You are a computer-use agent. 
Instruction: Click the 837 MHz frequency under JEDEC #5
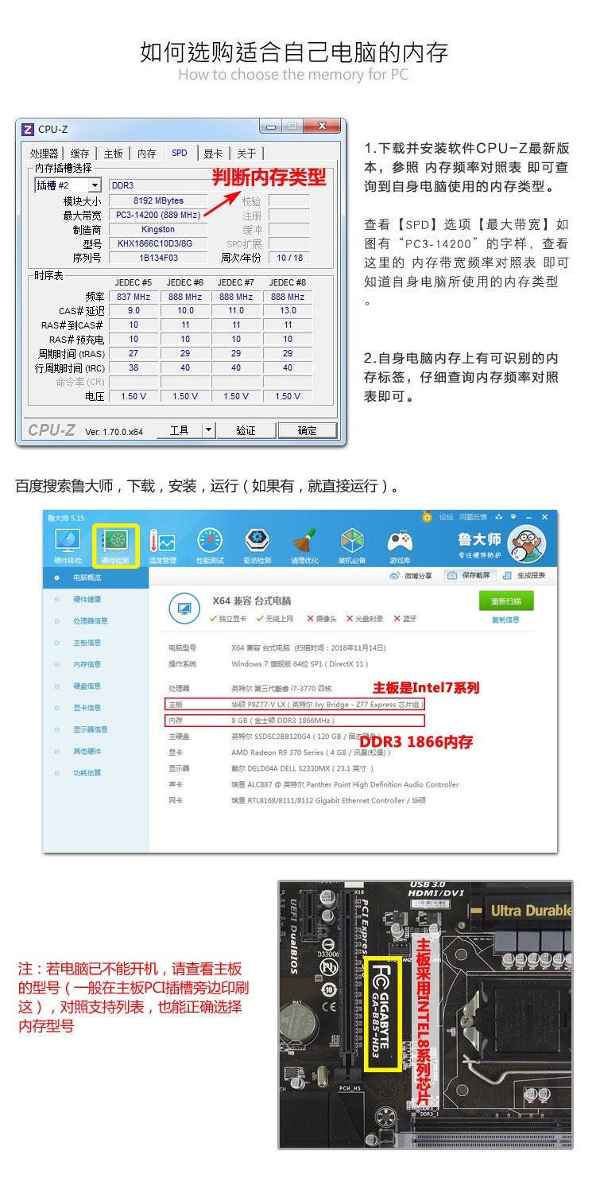[x=134, y=297]
